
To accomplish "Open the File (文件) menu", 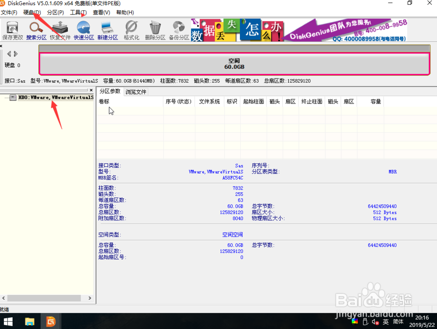I will 9,13.
